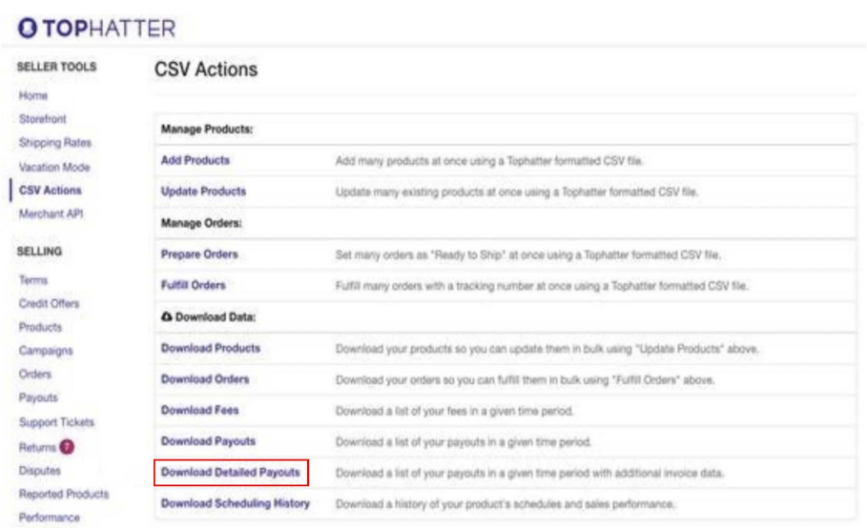Click 'Download a list of your fees' text

tap(455, 411)
